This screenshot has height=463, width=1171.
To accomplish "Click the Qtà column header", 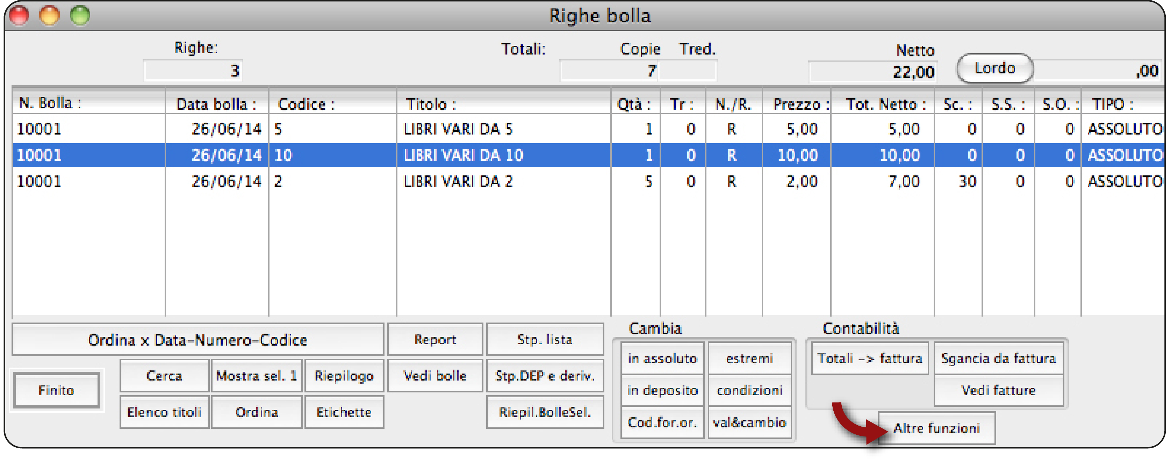I will [635, 103].
